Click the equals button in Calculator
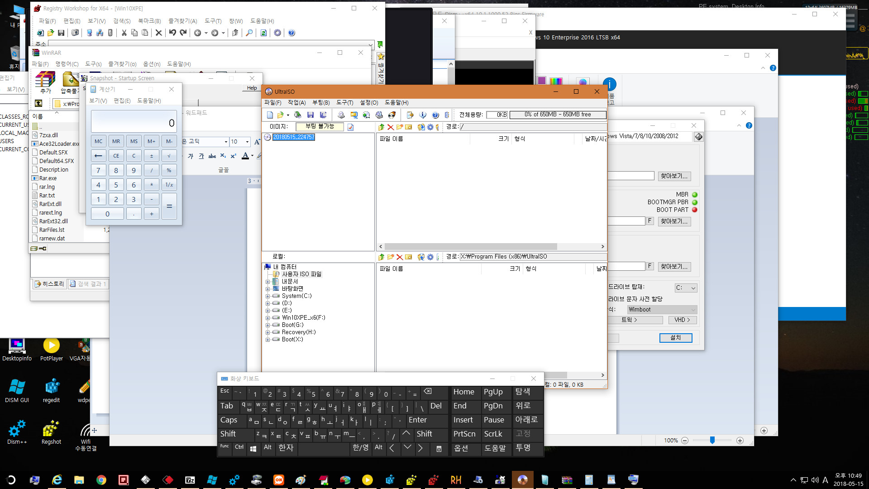Screen dimensions: 869x489 (169, 206)
